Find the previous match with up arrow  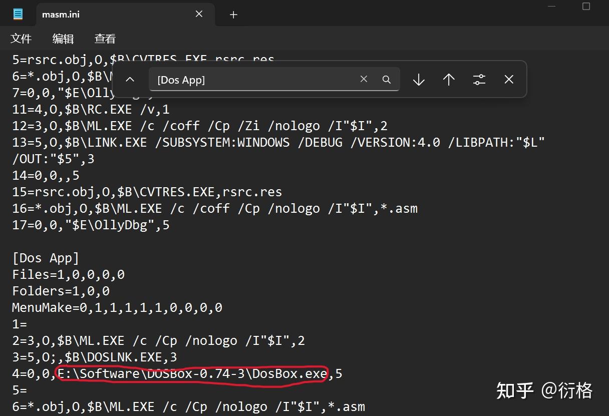coord(449,79)
